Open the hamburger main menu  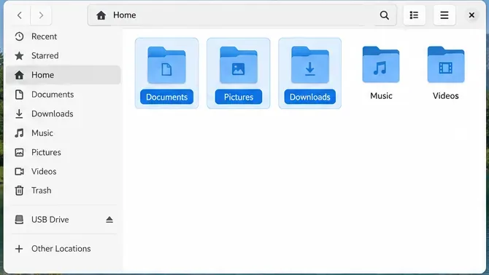tap(444, 15)
